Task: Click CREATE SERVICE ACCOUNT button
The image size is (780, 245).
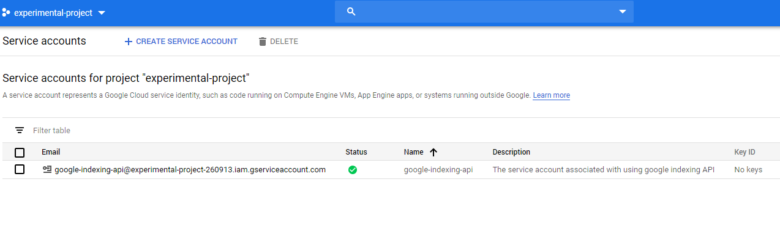Action: 181,42
